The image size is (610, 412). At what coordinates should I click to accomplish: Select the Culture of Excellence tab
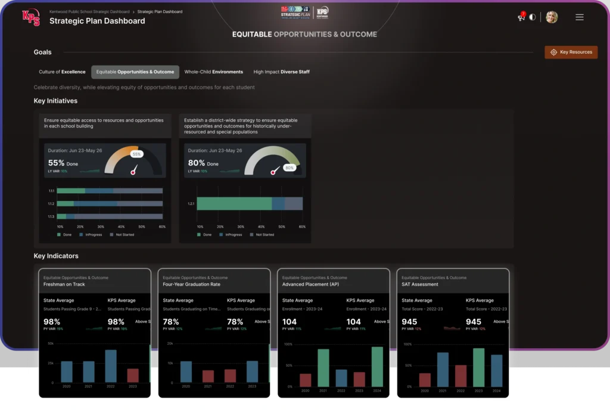point(62,72)
